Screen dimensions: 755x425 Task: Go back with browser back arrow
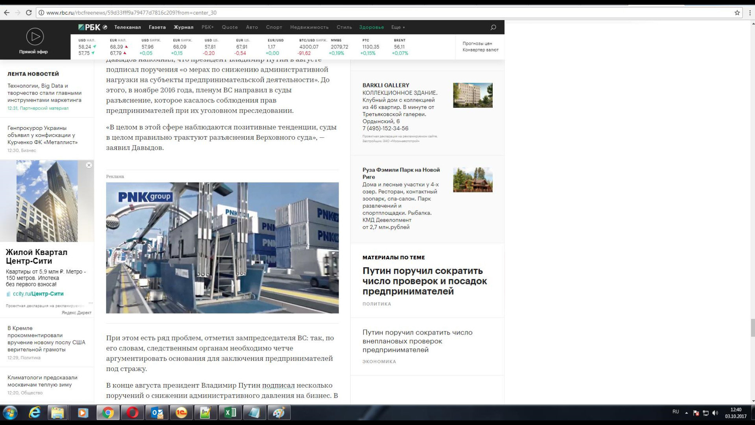(7, 13)
